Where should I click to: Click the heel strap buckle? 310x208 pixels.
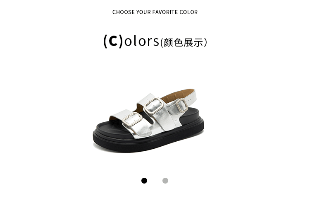[x=182, y=105]
